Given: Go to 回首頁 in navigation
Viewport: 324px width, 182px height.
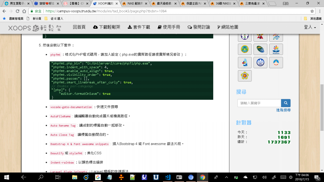Looking at the screenshot, I should point(79,27).
